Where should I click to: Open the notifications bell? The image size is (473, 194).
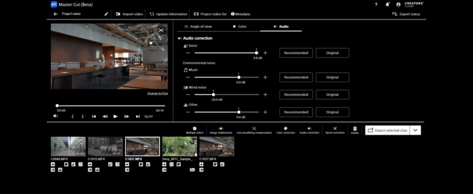click(388, 4)
